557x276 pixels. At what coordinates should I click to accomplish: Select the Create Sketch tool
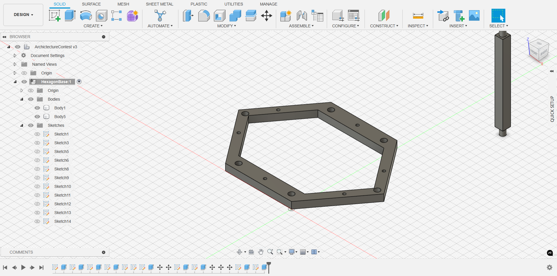[55, 16]
